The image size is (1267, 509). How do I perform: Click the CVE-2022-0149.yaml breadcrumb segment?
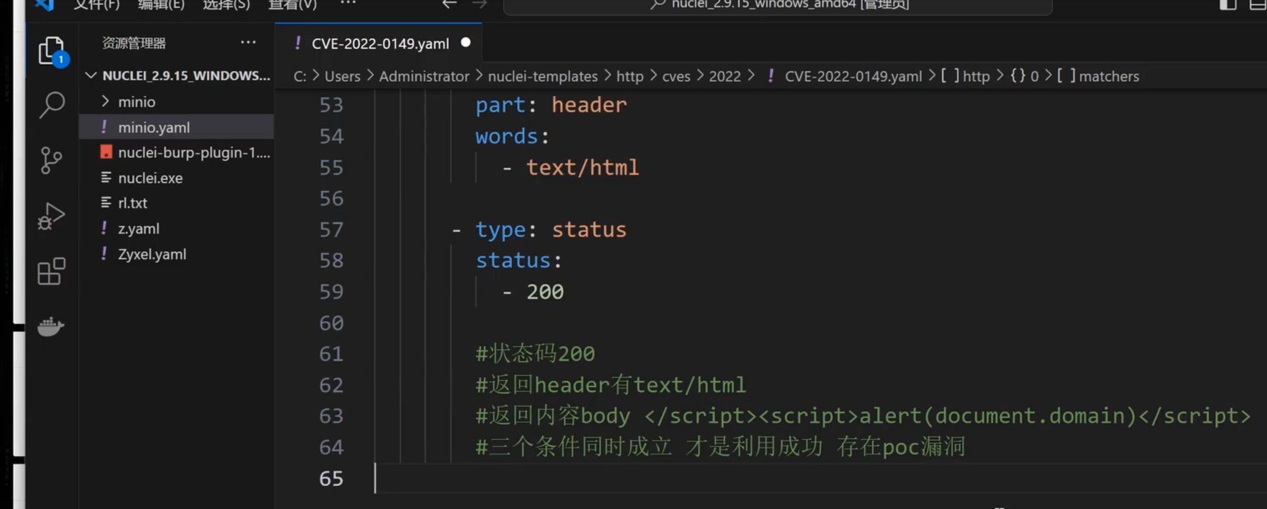click(x=853, y=76)
